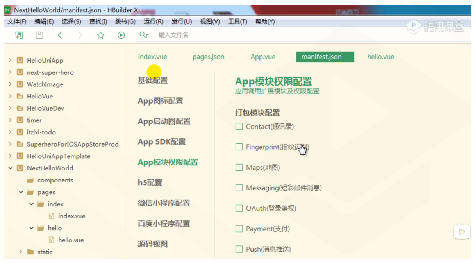Click the timer project icon
The image size is (475, 263).
tap(20, 120)
